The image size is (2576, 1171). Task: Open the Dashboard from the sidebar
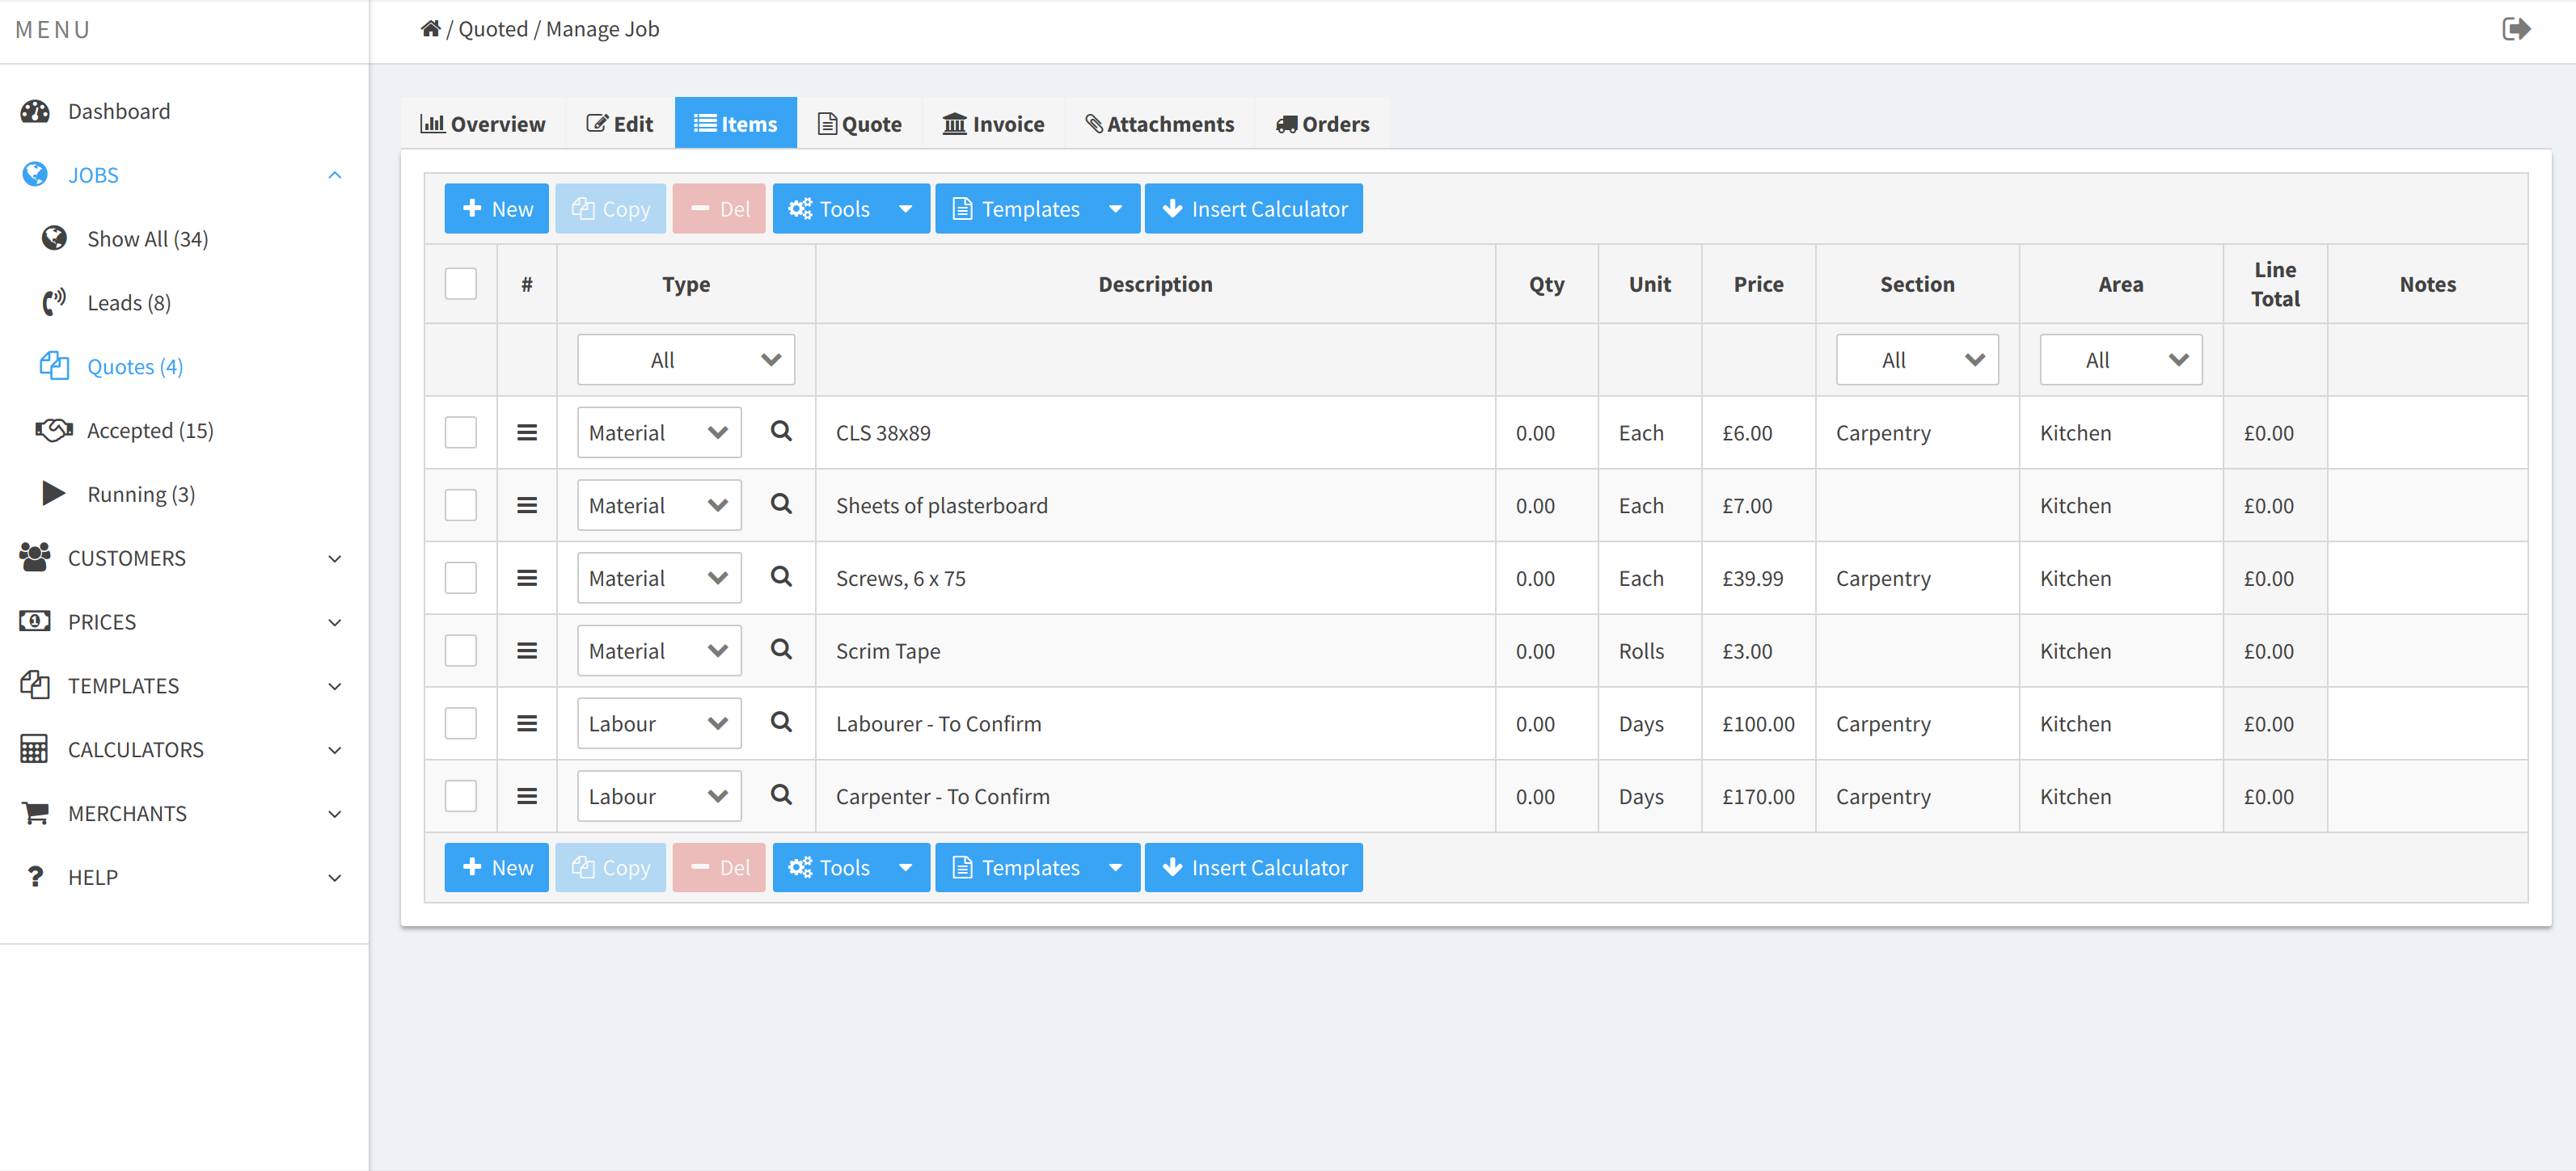119,111
